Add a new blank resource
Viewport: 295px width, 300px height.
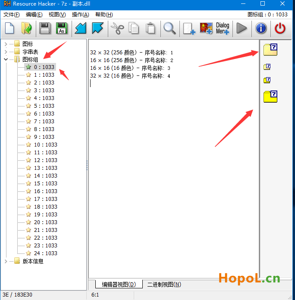pos(189,29)
